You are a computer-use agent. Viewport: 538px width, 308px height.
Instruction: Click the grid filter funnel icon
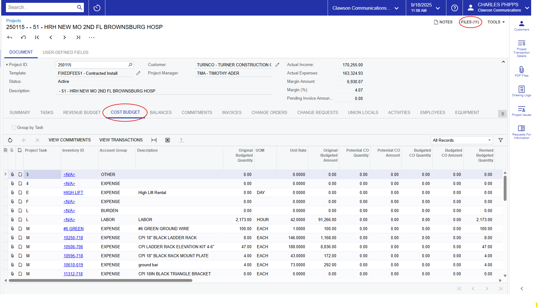coord(501,140)
